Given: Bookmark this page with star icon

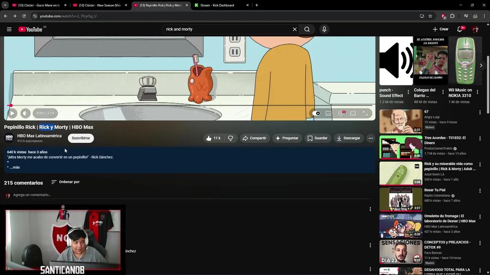Looking at the screenshot, I should click(430, 16).
